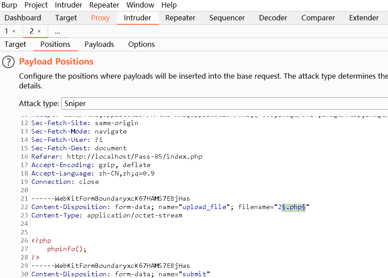
Task: Open the Intruder Options sub-tab
Action: click(x=141, y=44)
